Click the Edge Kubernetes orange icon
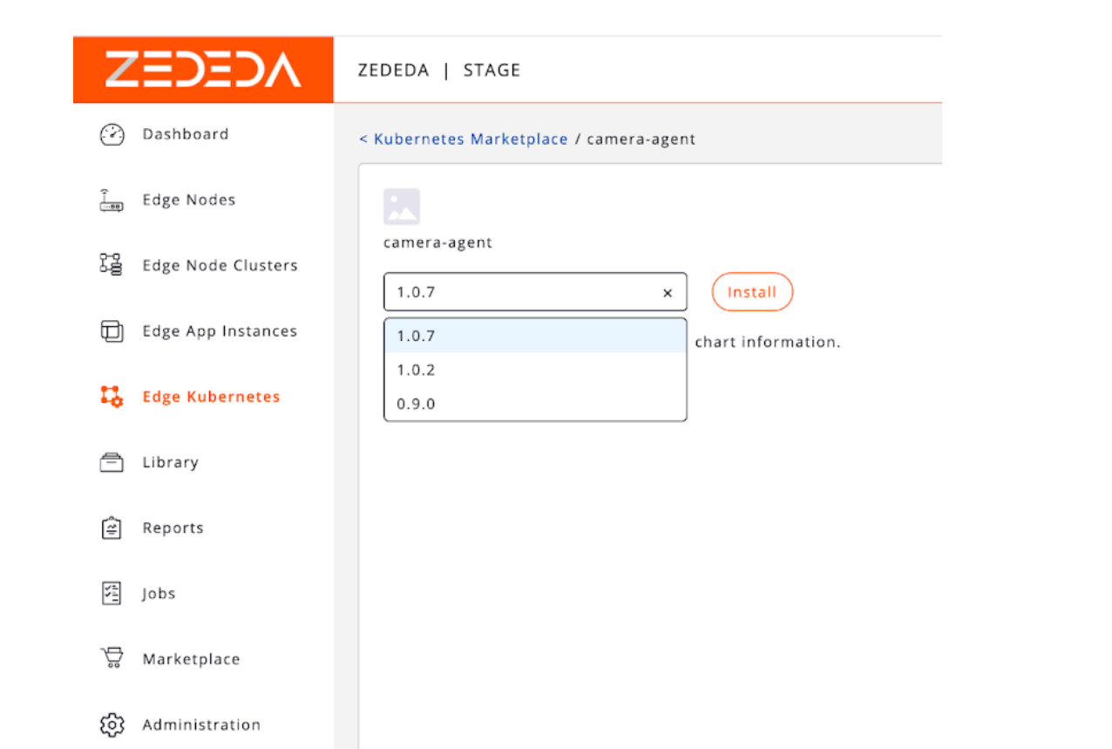This screenshot has height=749, width=1112. (x=112, y=397)
